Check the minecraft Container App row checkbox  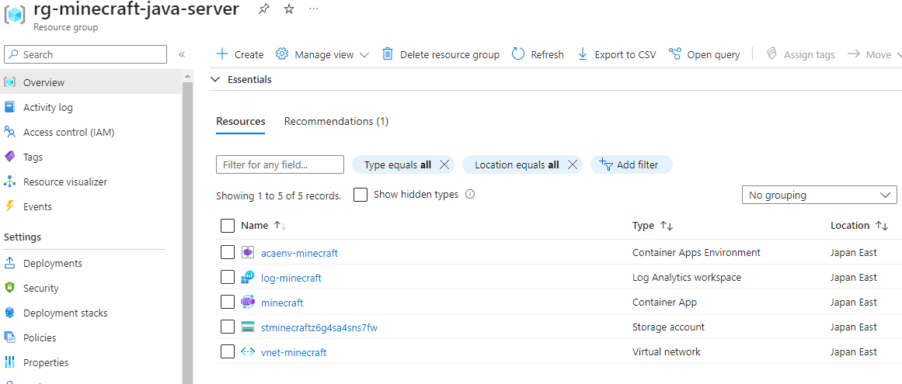click(x=227, y=303)
